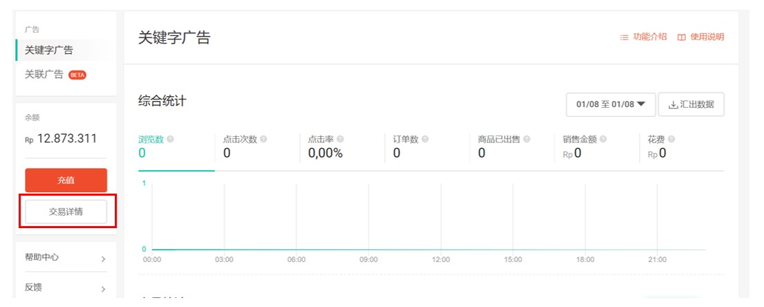Select the 点击率 metric tab
Viewport: 764px width, 307px height.
[x=342, y=147]
